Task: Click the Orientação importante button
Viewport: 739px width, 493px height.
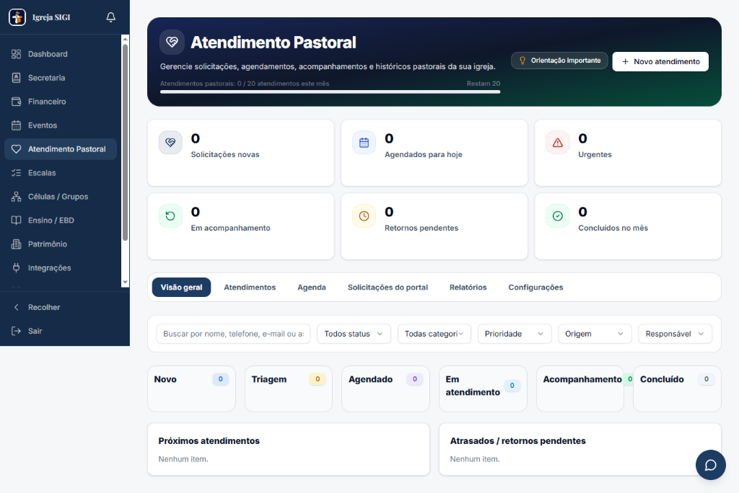Action: [559, 61]
